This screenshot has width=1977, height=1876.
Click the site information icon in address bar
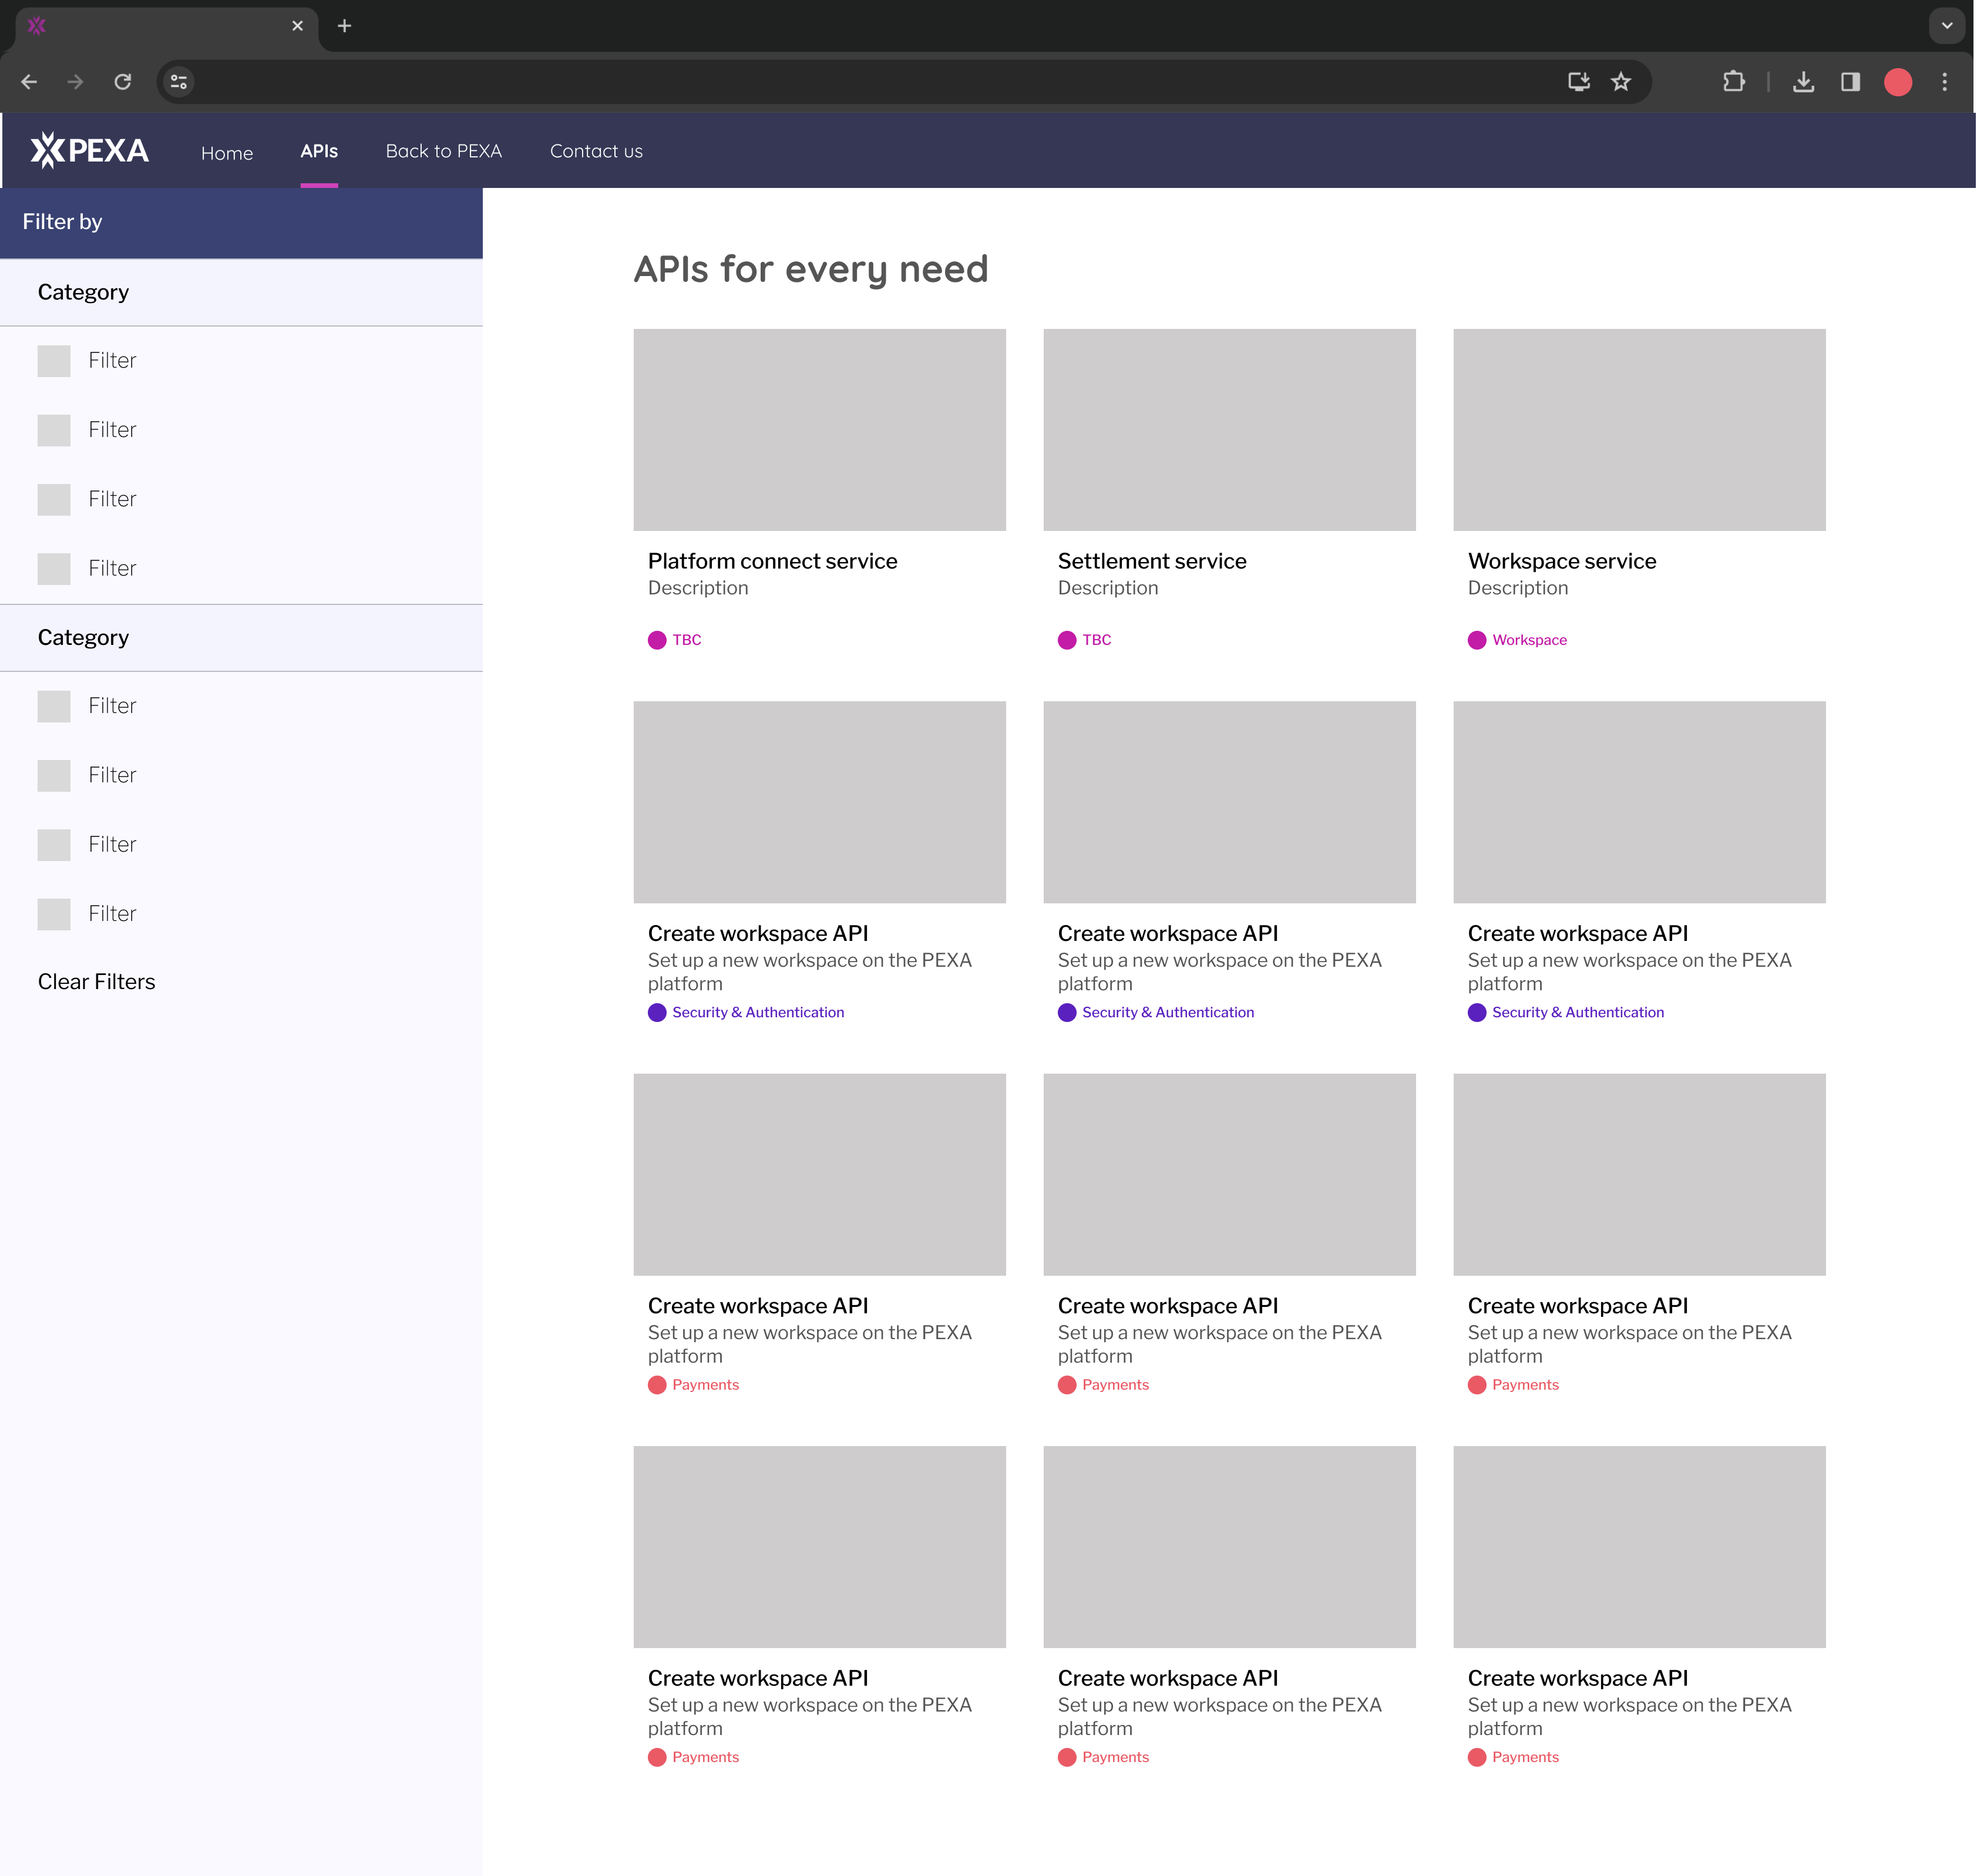[179, 82]
